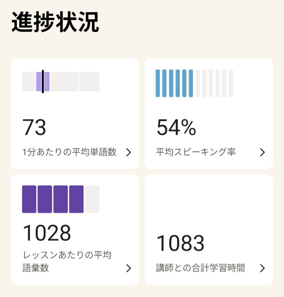Select the 1083 total study time number
Screen dimensions: 284x297
pyautogui.click(x=180, y=243)
